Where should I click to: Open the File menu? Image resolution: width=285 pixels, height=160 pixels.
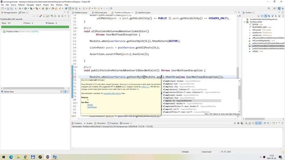(x=2, y=5)
